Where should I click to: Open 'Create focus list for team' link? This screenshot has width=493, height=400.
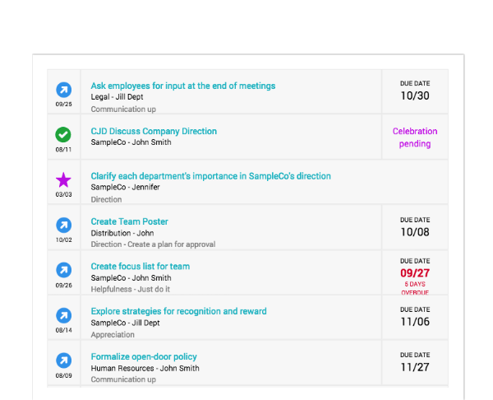click(141, 267)
